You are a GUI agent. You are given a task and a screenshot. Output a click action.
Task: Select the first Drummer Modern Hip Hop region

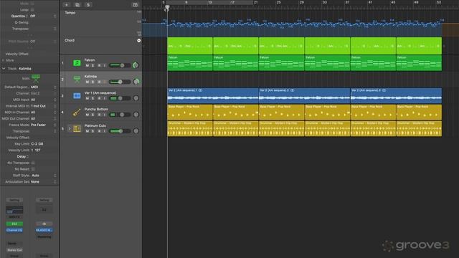click(190, 128)
